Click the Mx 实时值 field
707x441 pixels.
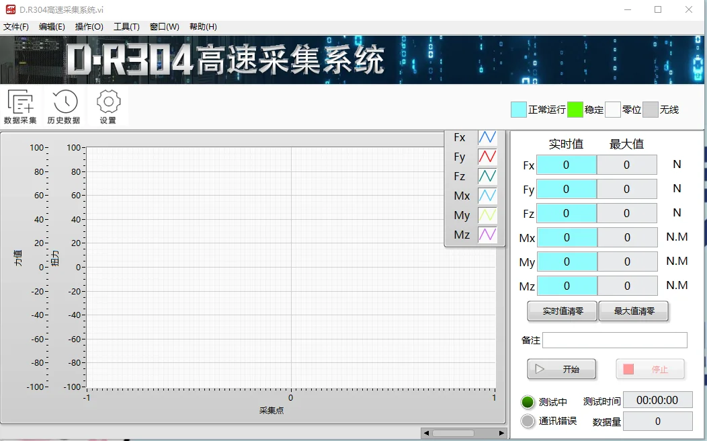(x=567, y=237)
